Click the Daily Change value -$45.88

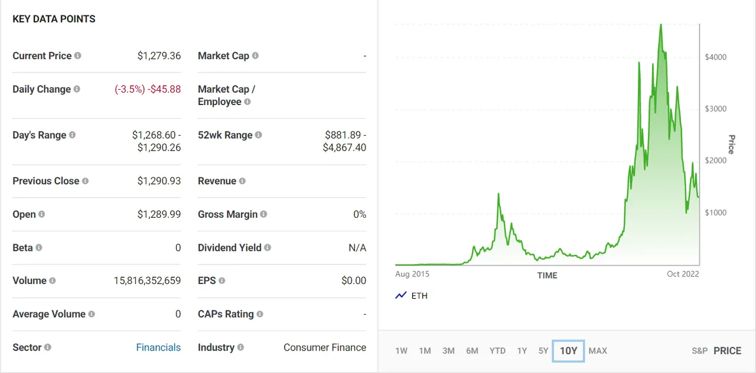pos(165,89)
